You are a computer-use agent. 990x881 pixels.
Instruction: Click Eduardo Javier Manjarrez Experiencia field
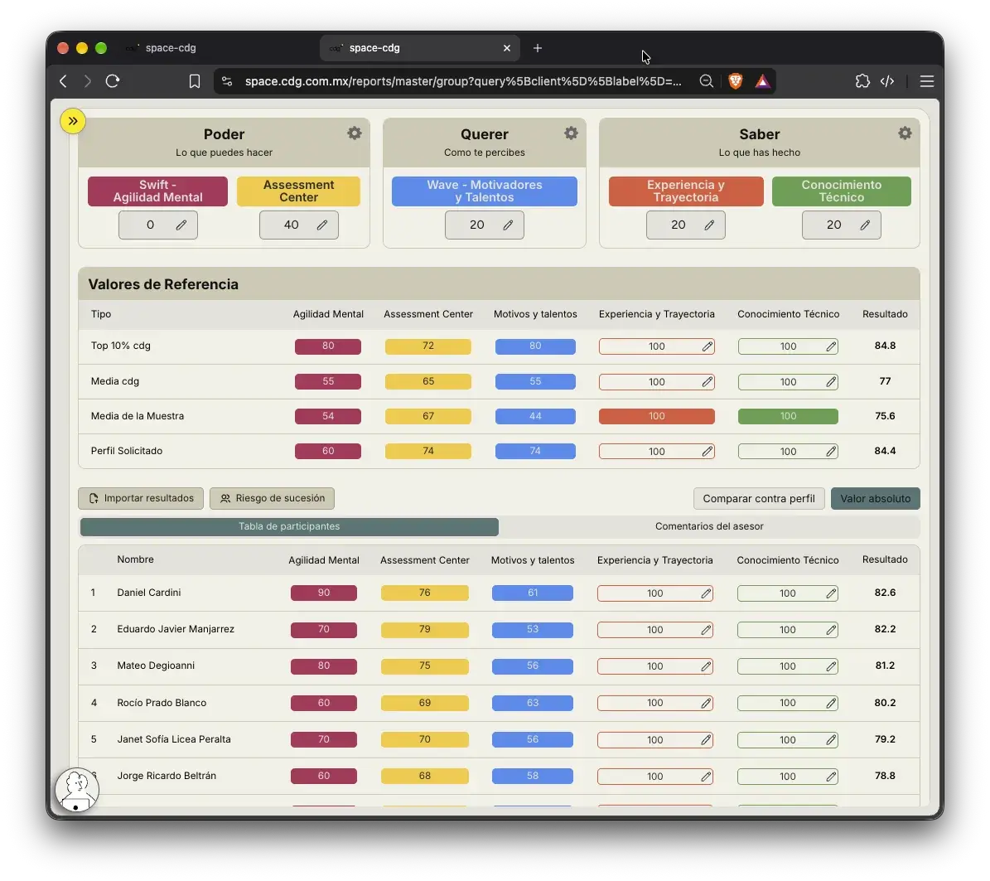click(x=655, y=630)
